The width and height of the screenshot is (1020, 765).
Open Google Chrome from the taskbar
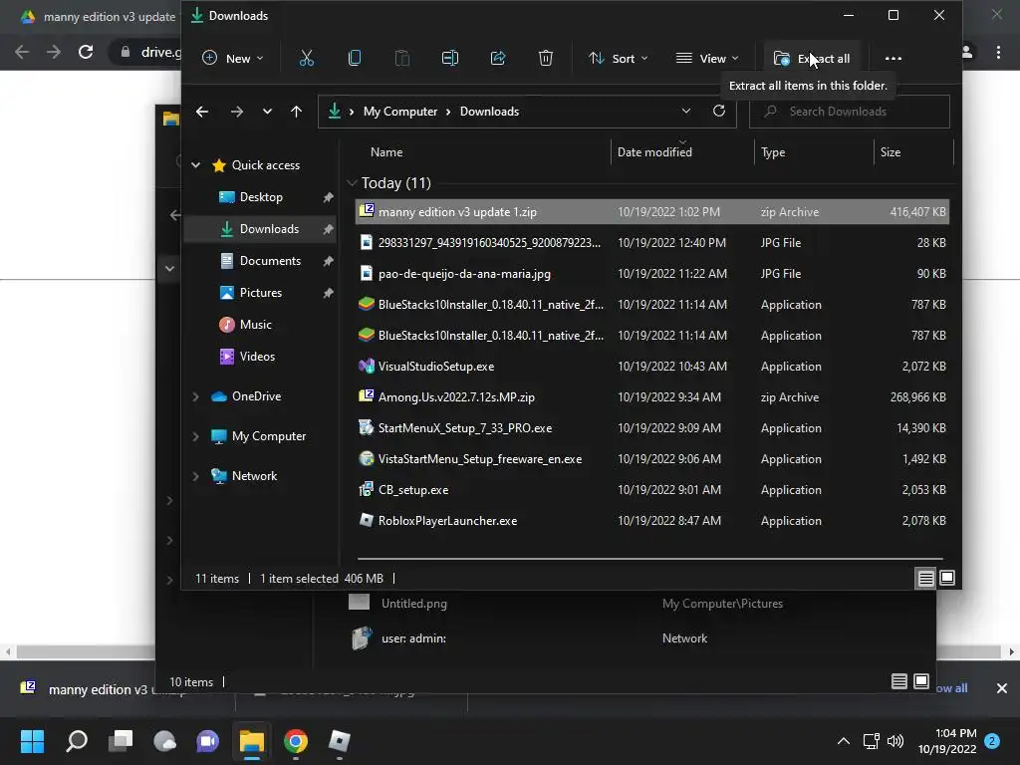coord(295,741)
